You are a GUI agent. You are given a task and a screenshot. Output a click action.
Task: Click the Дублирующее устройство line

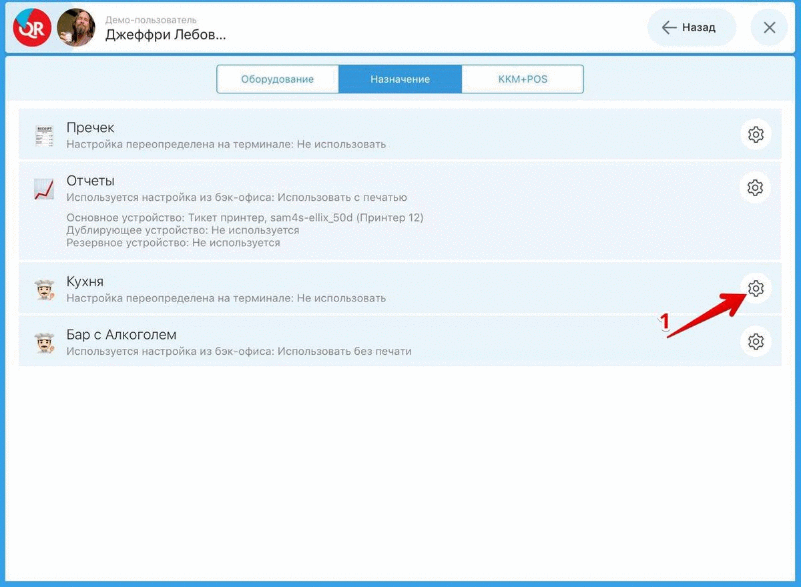(x=183, y=230)
